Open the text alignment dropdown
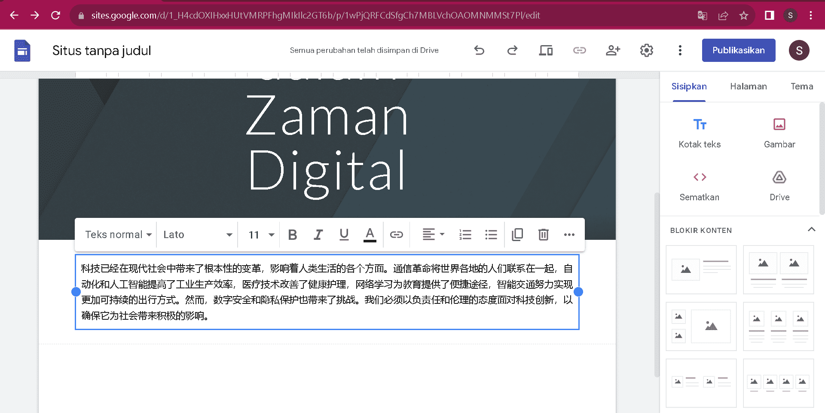The width and height of the screenshot is (825, 413). click(433, 235)
